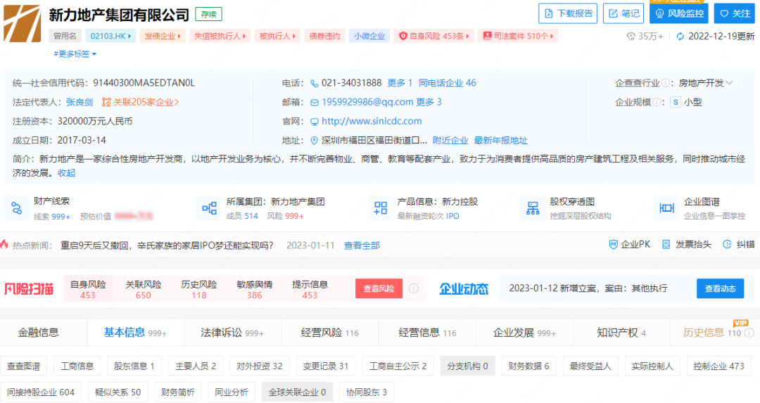Viewport: 760px width, 403px height.
Task: Switch to the 知识产权 tab
Action: pyautogui.click(x=621, y=333)
